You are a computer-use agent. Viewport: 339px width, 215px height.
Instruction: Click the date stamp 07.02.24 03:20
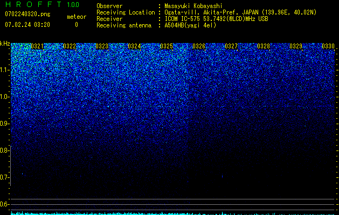pyautogui.click(x=27, y=25)
